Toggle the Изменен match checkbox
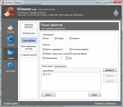 pos(70,38)
